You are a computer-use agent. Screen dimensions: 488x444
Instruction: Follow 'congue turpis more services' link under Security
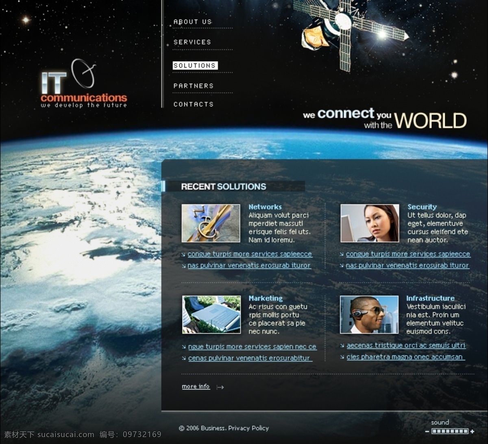408,254
